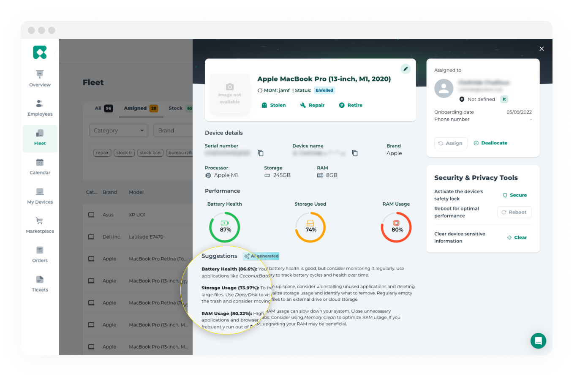The width and height of the screenshot is (577, 384).
Task: Click the 'Not defined' location pin
Action: (x=462, y=99)
